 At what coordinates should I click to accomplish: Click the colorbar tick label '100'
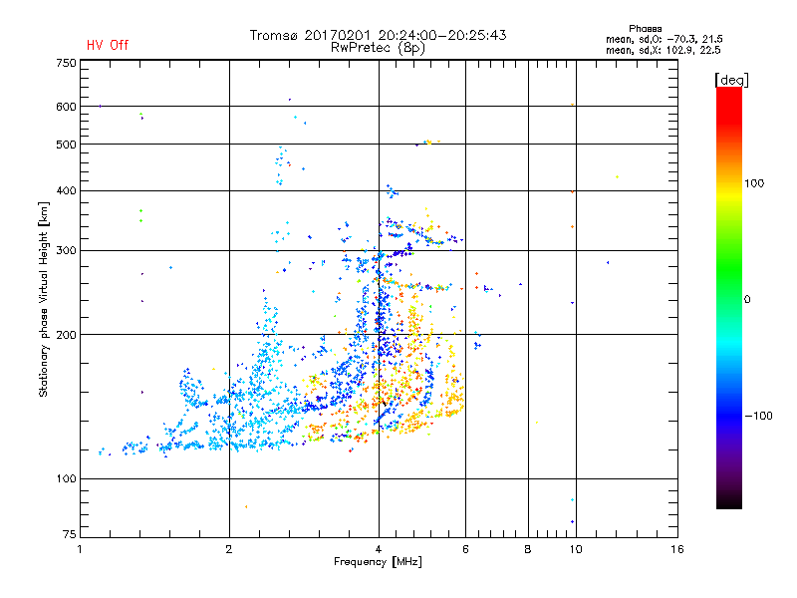tap(754, 183)
